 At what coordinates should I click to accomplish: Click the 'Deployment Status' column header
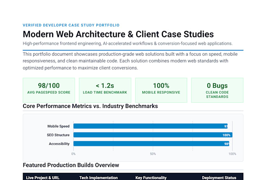tap(219, 178)
